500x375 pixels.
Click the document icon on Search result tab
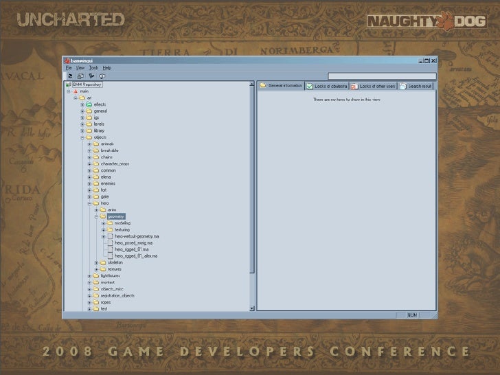tap(402, 87)
